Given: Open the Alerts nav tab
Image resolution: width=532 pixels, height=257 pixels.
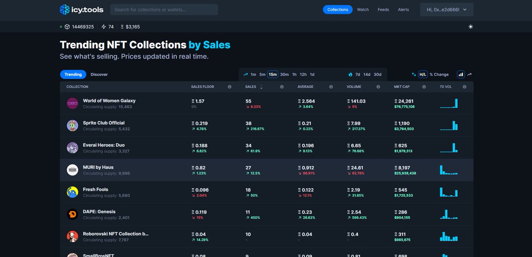Looking at the screenshot, I should pyautogui.click(x=403, y=10).
